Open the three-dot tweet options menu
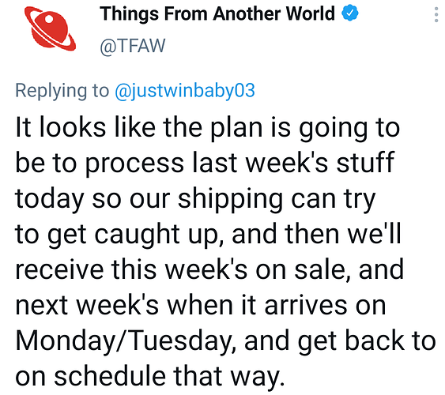This screenshot has height=395, width=445. [436, 15]
